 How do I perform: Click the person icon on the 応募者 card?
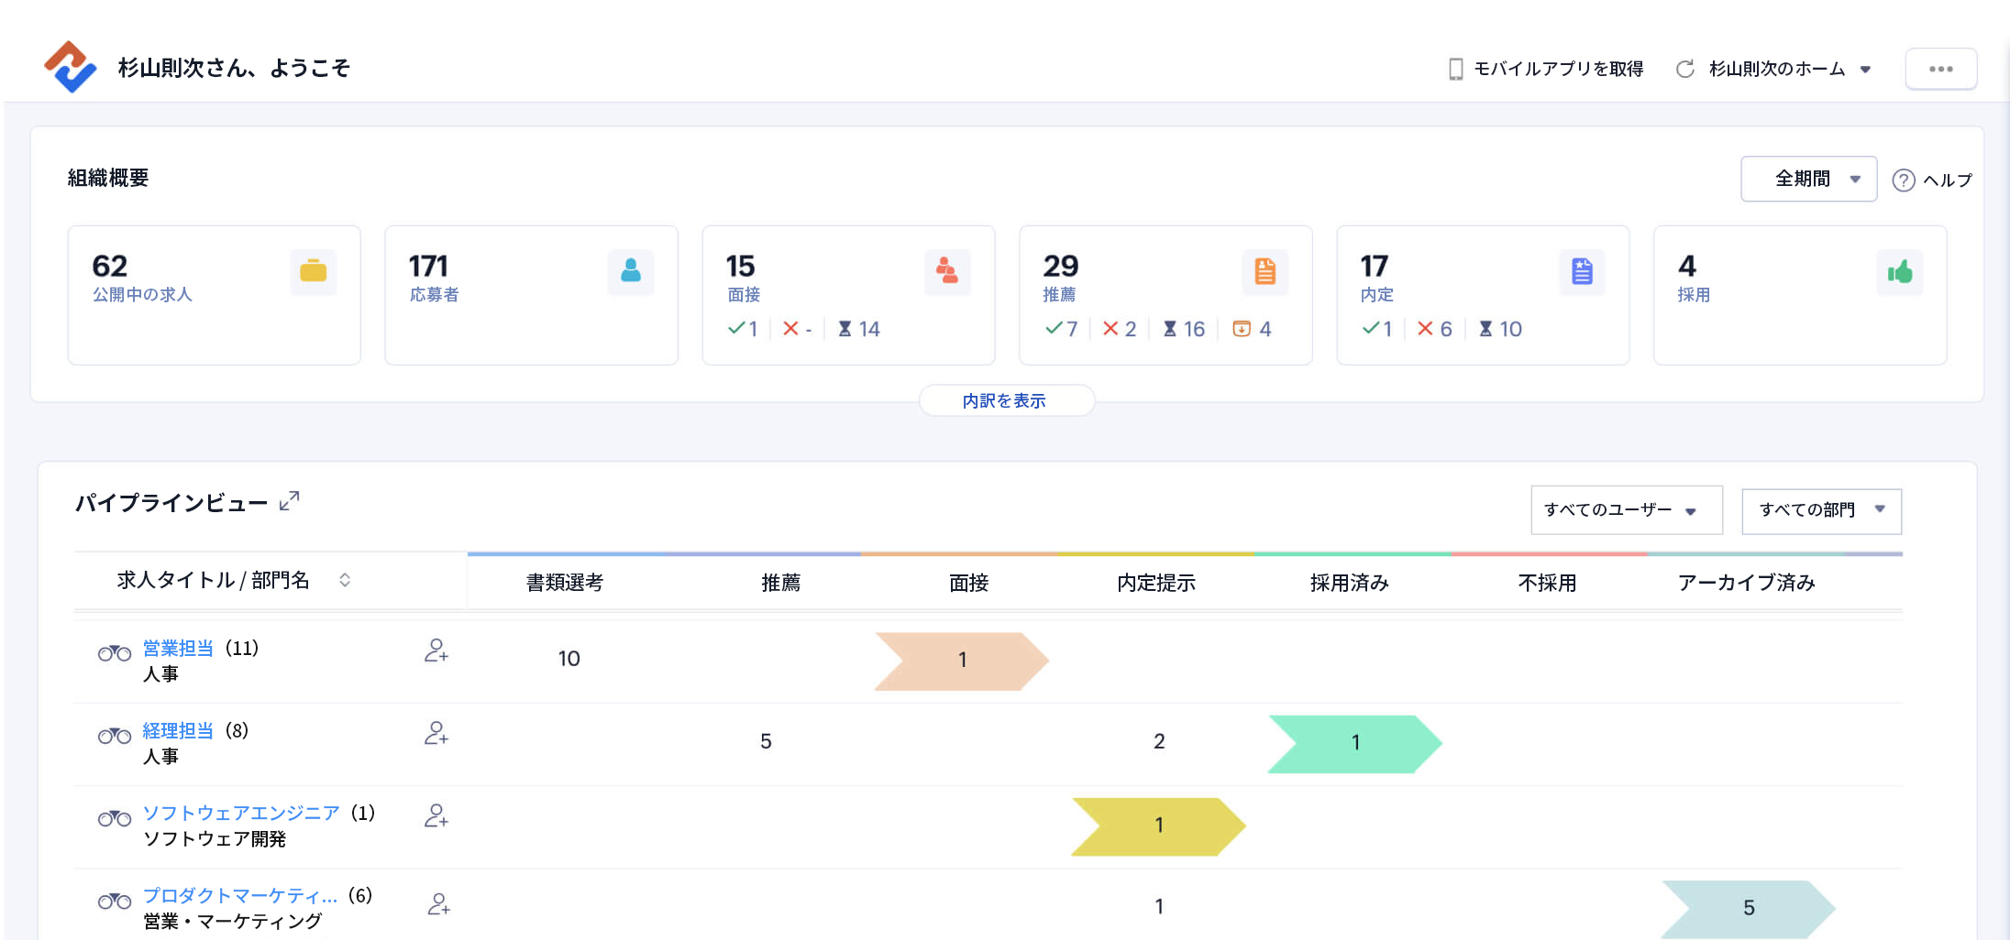(630, 272)
